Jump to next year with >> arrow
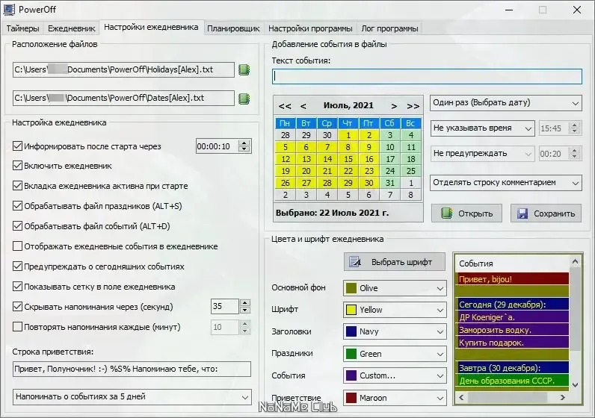The height and width of the screenshot is (418, 595). coord(413,106)
